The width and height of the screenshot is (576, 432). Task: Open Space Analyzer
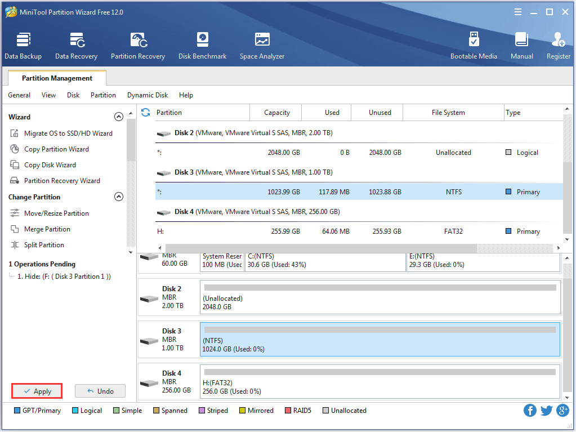click(262, 46)
